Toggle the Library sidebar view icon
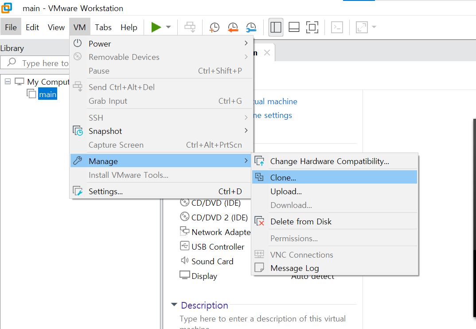The width and height of the screenshot is (476, 329). 276,27
